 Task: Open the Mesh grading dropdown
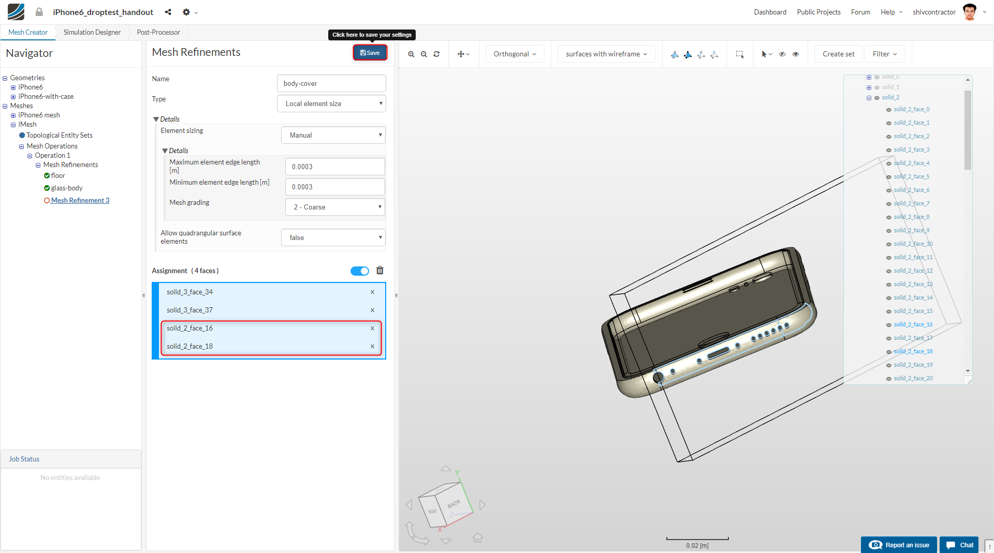(335, 207)
